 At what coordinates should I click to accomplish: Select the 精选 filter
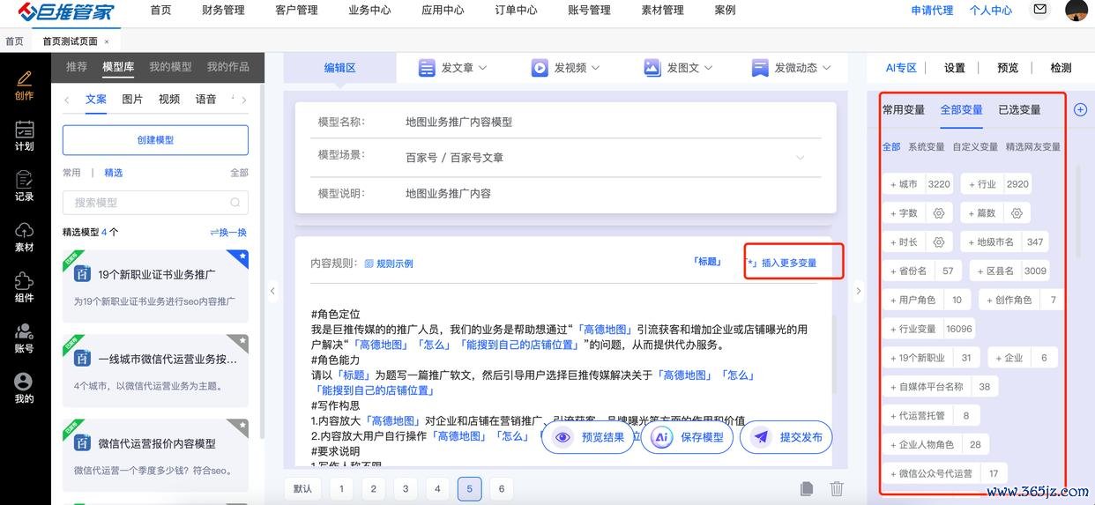[x=114, y=173]
